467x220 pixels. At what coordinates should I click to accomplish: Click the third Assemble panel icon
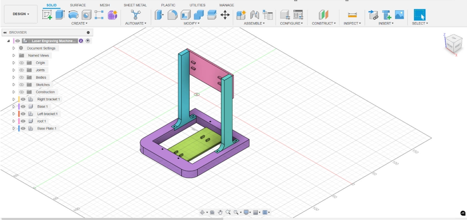[268, 15]
